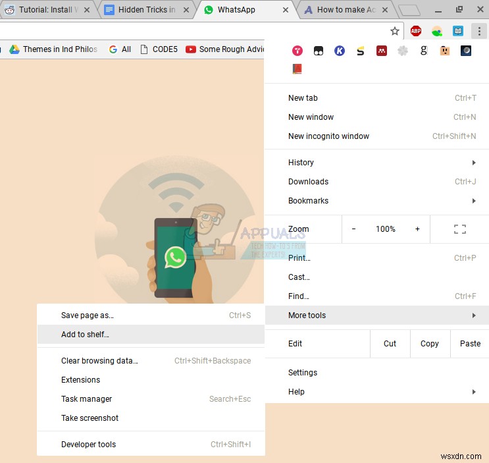Click the Cut button in Edit row
Image resolution: width=489 pixels, height=463 pixels.
pos(390,344)
